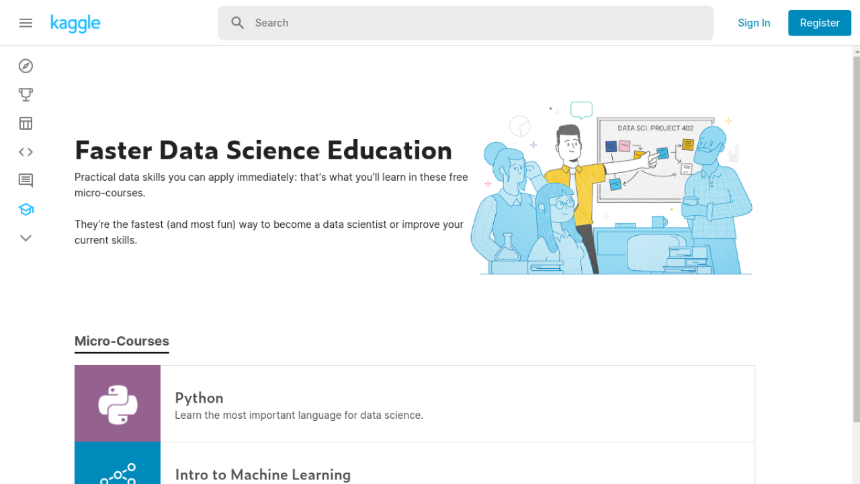This screenshot has height=484, width=860.
Task: Expand the sidebar's More chevron
Action: 26,238
